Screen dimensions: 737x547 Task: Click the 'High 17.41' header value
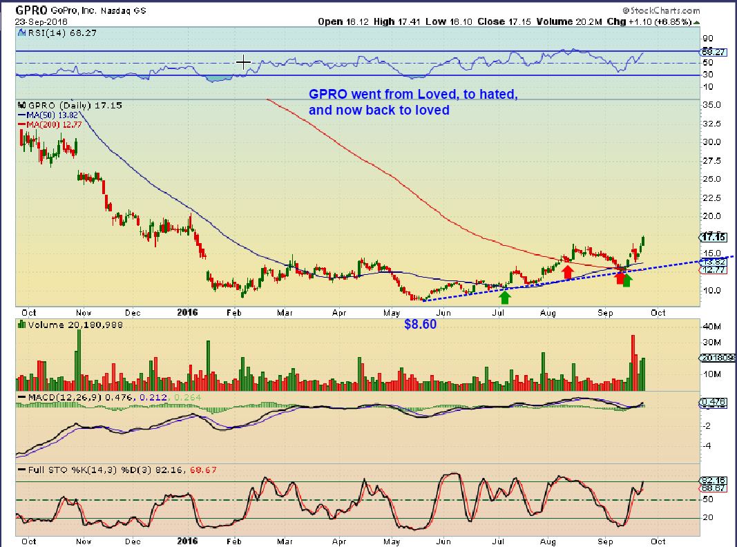point(397,21)
